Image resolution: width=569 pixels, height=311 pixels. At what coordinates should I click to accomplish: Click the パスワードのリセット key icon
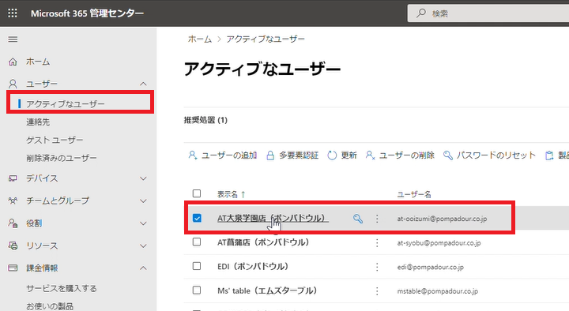448,155
